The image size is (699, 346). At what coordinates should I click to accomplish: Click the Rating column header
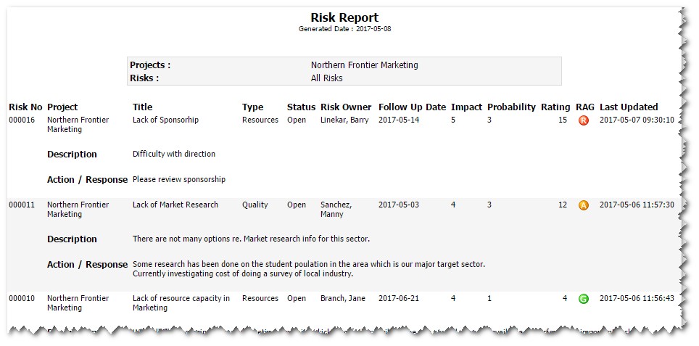pyautogui.click(x=555, y=107)
